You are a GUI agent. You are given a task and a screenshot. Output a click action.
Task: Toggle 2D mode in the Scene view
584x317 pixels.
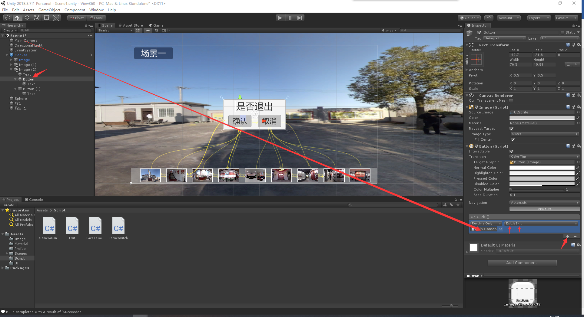138,30
